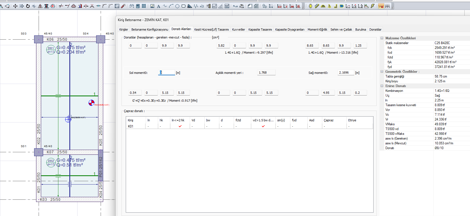Collapse the Enine Donatı section
Viewport: 470px width, 216px height.
click(x=382, y=86)
